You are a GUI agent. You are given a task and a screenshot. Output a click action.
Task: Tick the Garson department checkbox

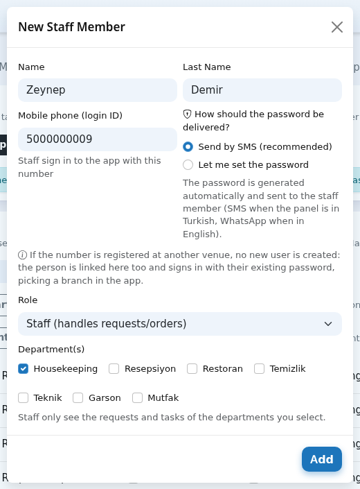pyautogui.click(x=78, y=398)
